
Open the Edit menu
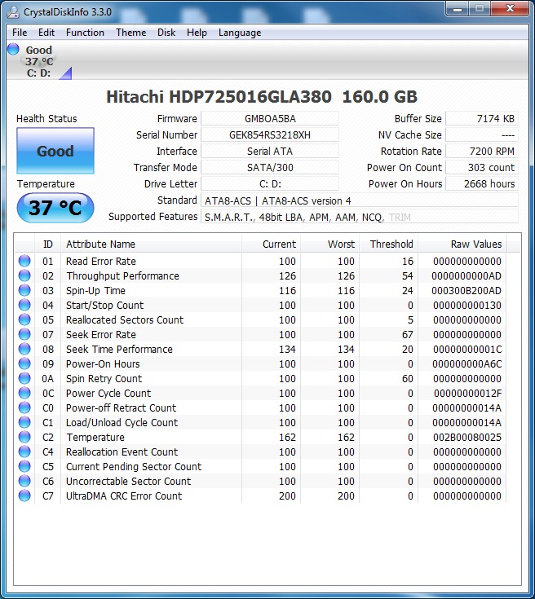pyautogui.click(x=46, y=33)
